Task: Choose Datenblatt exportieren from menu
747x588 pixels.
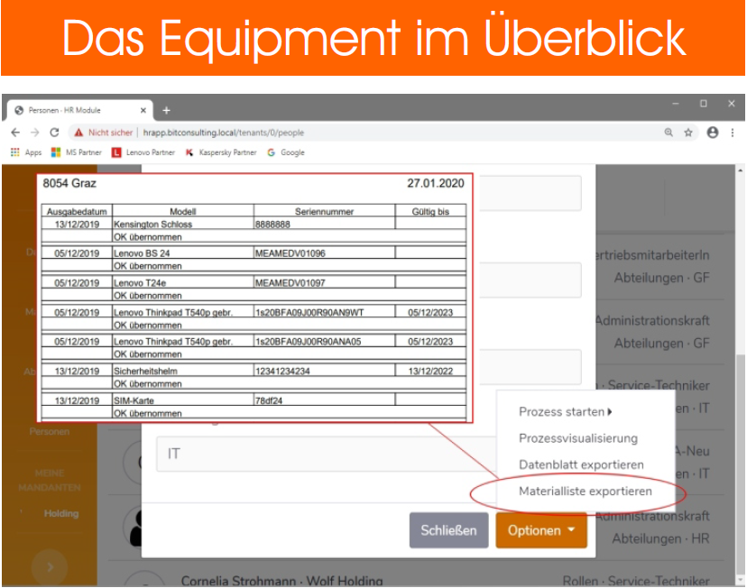Action: (581, 464)
